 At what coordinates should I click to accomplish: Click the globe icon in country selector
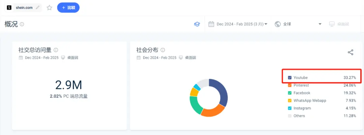click(x=278, y=24)
